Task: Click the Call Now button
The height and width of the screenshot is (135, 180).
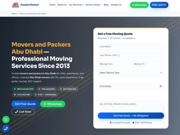Action: point(23,112)
